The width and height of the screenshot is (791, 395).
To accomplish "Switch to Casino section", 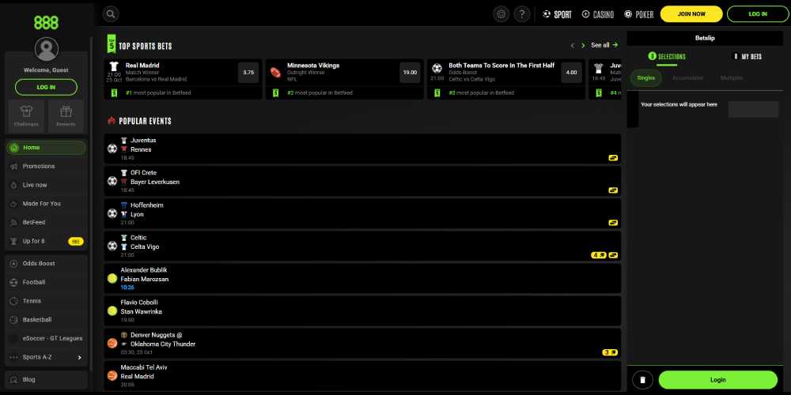I will click(598, 14).
